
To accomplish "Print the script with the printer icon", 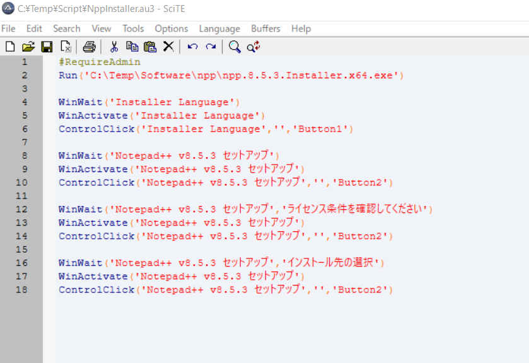I will tap(89, 47).
